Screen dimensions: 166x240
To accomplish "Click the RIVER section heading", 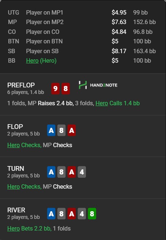I will pos(16,210).
